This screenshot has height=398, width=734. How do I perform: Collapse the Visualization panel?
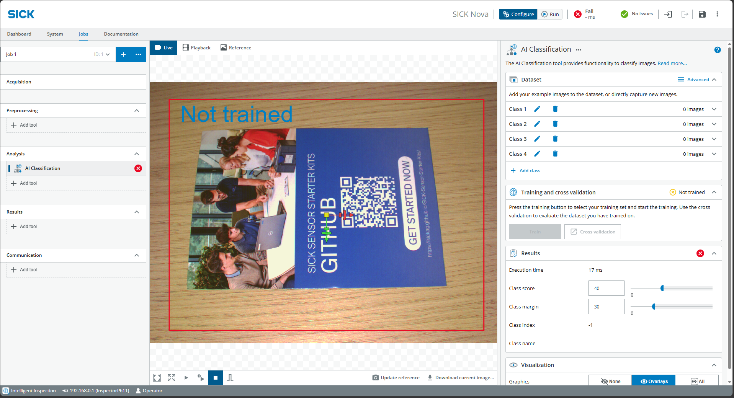(x=714, y=365)
